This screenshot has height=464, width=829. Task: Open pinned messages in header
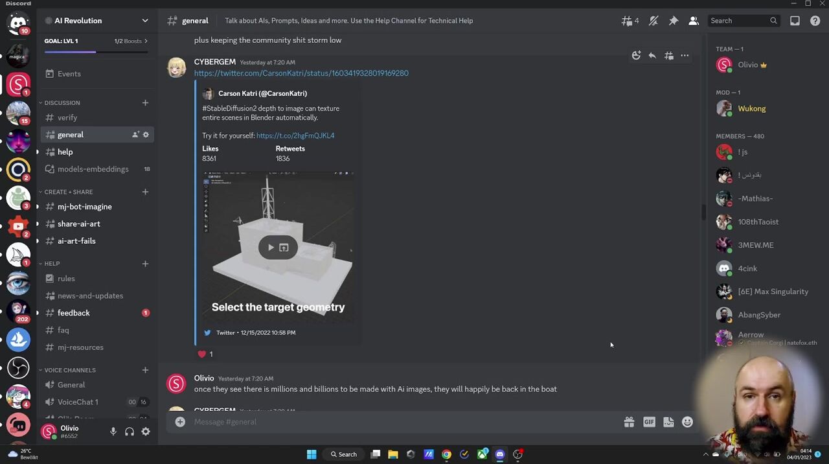click(x=674, y=21)
